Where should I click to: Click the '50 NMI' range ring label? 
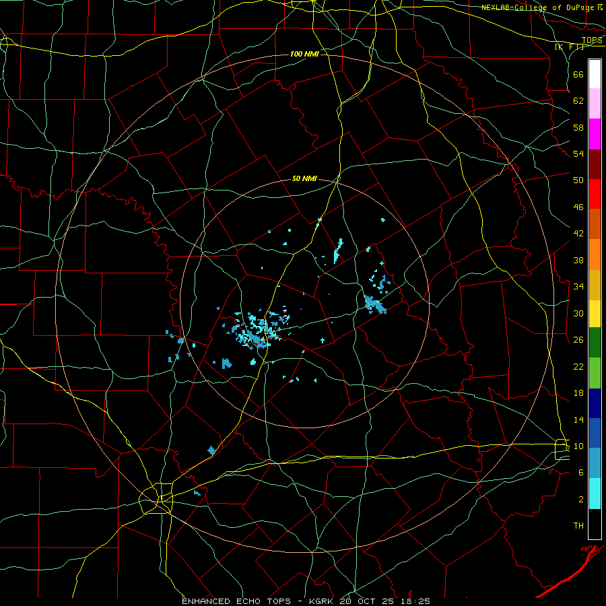coord(304,178)
